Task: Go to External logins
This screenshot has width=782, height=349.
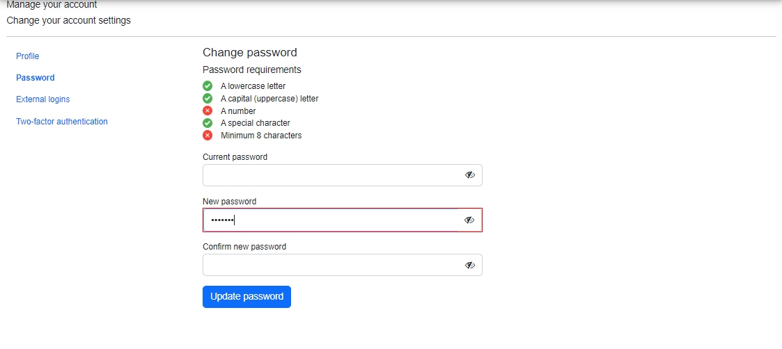Action: point(43,99)
